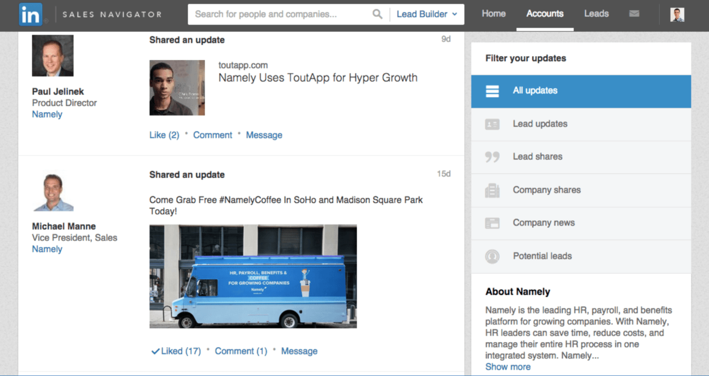The image size is (709, 376).
Task: Click the Sales Navigator title text
Action: [x=112, y=15]
